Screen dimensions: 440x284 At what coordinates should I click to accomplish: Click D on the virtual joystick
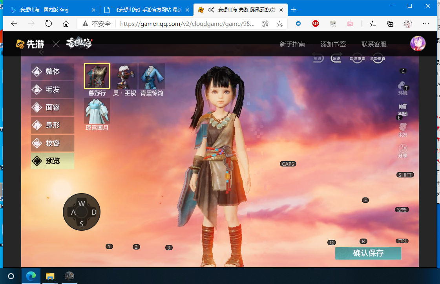tap(94, 212)
